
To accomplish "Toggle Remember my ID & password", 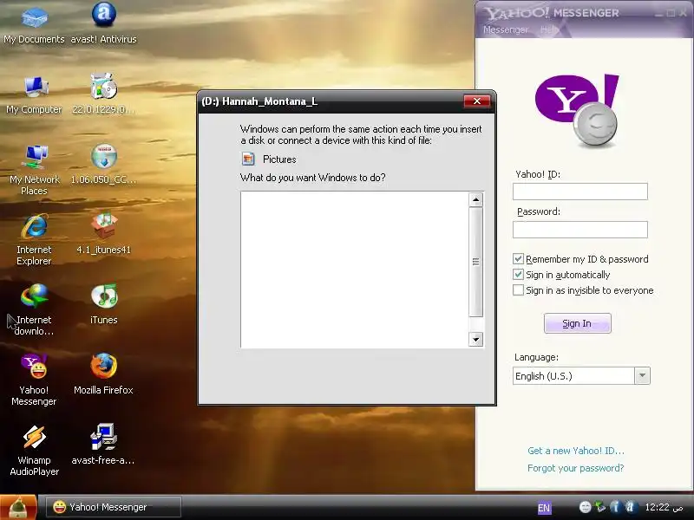I will click(x=518, y=258).
